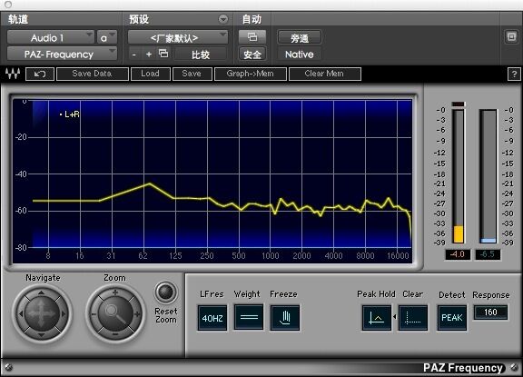Click the Navigate pad down arrow
This screenshot has height=377, width=523.
(x=41, y=334)
